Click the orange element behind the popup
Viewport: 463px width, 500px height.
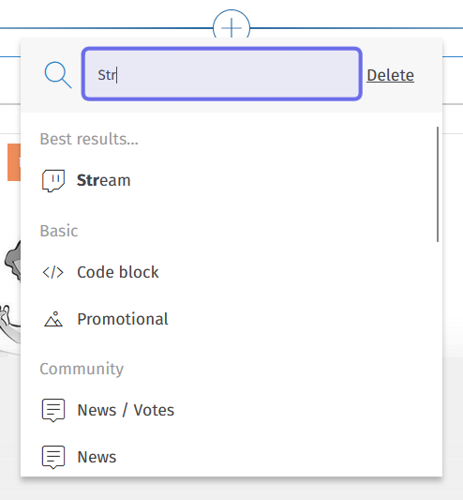14,162
